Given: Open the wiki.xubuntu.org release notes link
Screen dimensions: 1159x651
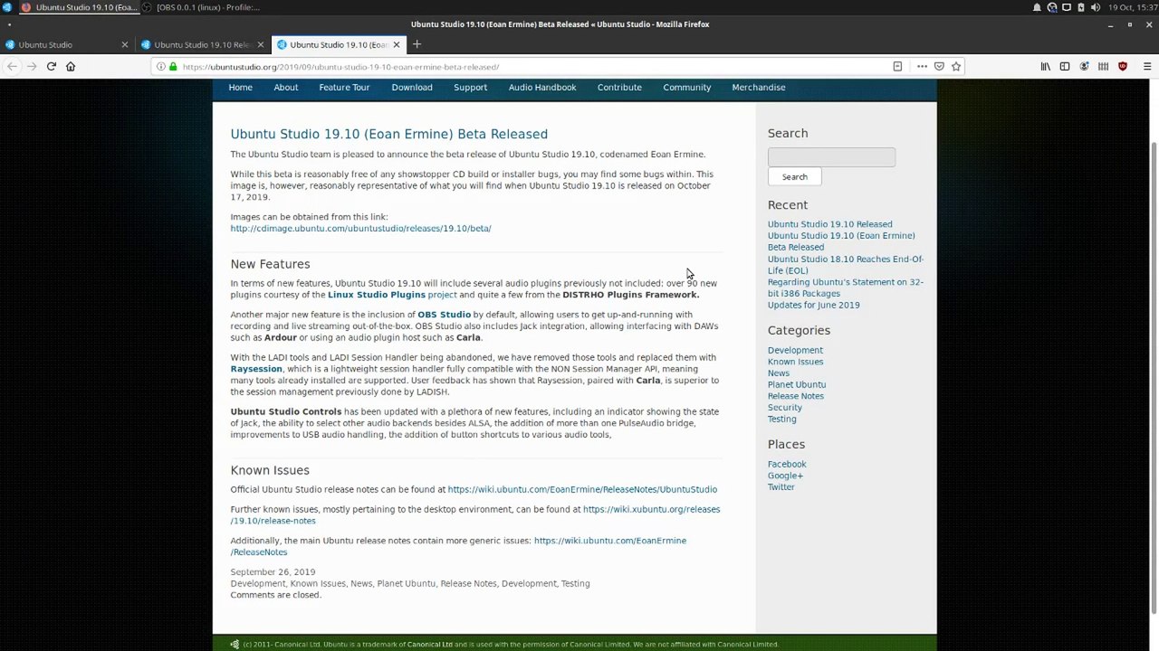Looking at the screenshot, I should pyautogui.click(x=475, y=515).
